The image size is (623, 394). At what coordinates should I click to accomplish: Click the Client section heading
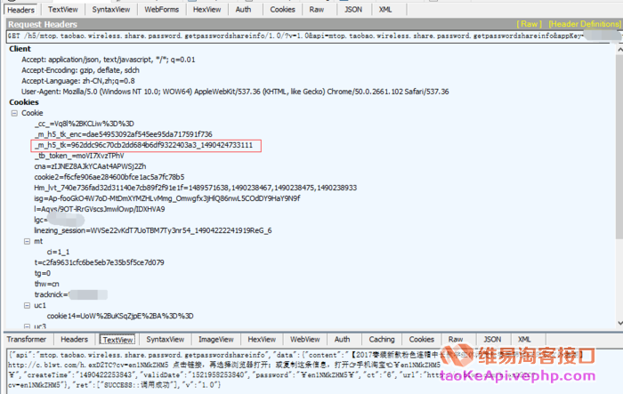[20, 49]
